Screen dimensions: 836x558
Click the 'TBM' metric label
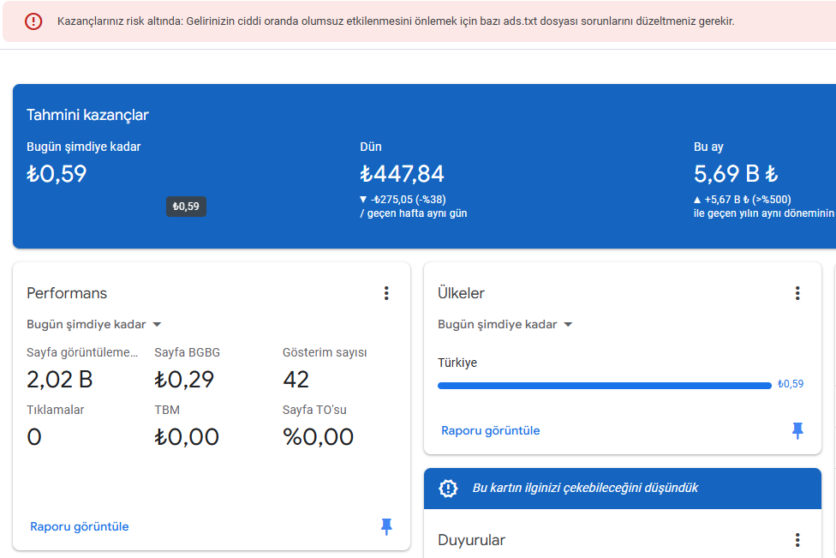pos(167,411)
